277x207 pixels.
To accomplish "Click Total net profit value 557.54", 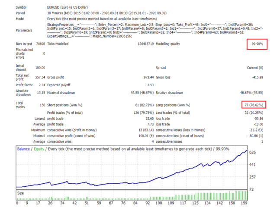I will 40,77.
